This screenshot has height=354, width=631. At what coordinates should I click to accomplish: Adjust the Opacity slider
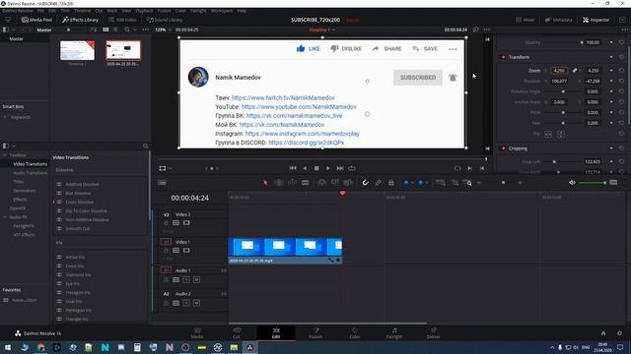(563, 42)
